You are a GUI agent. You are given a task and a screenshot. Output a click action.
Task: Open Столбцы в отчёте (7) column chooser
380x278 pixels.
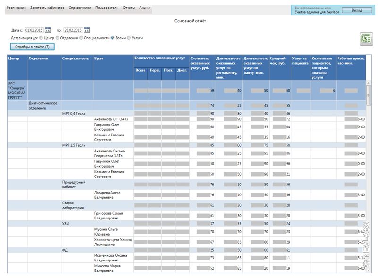(x=32, y=47)
